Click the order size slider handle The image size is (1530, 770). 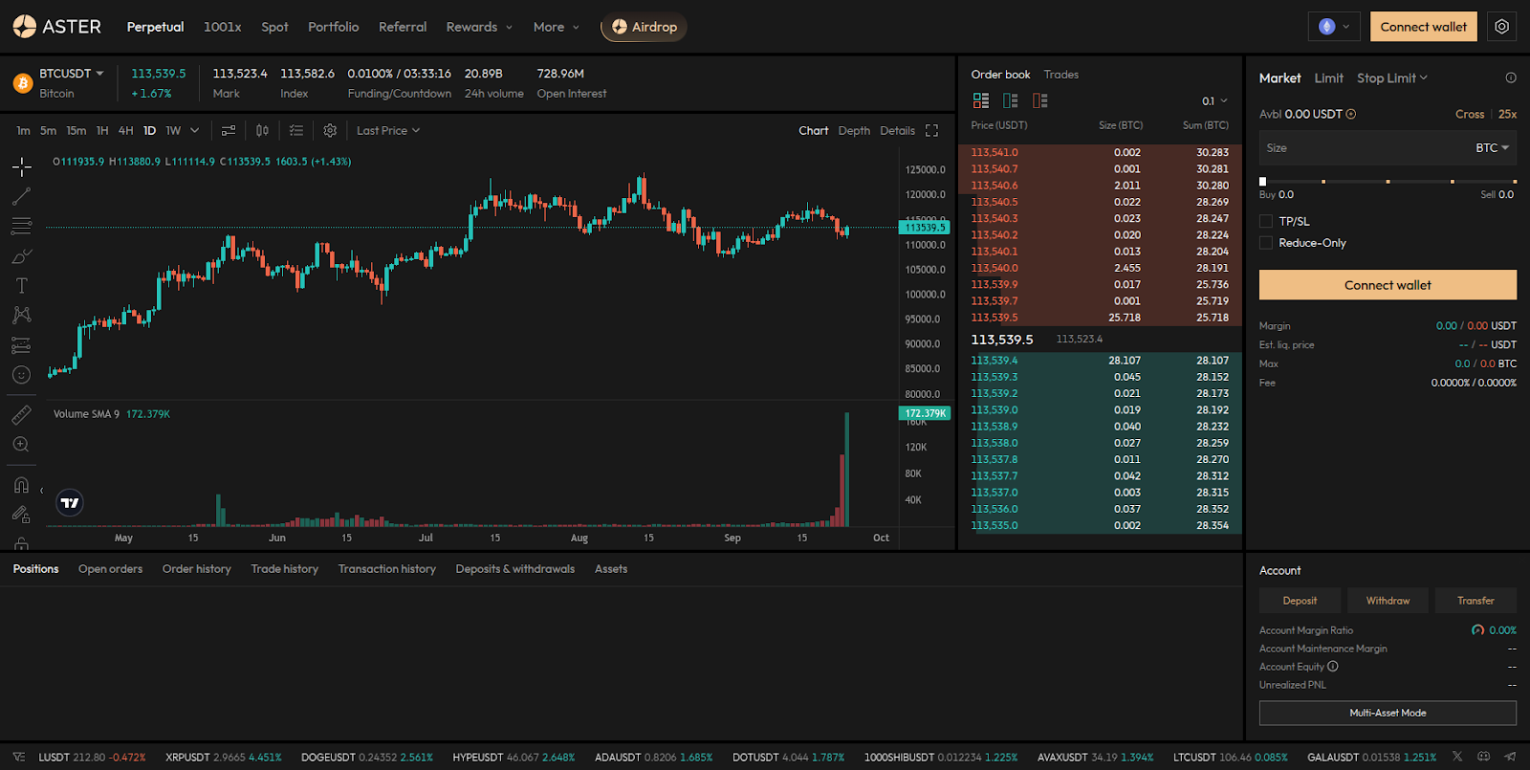(x=1263, y=182)
